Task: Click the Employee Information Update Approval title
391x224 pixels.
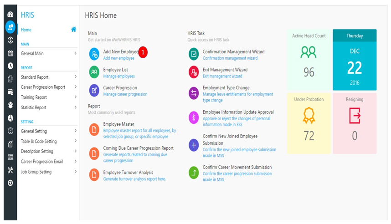Action: coord(238,112)
